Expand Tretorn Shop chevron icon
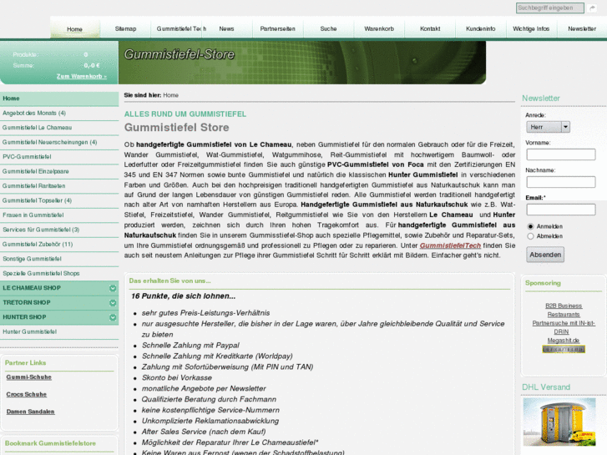Screen dimensions: 607x455 (113, 303)
